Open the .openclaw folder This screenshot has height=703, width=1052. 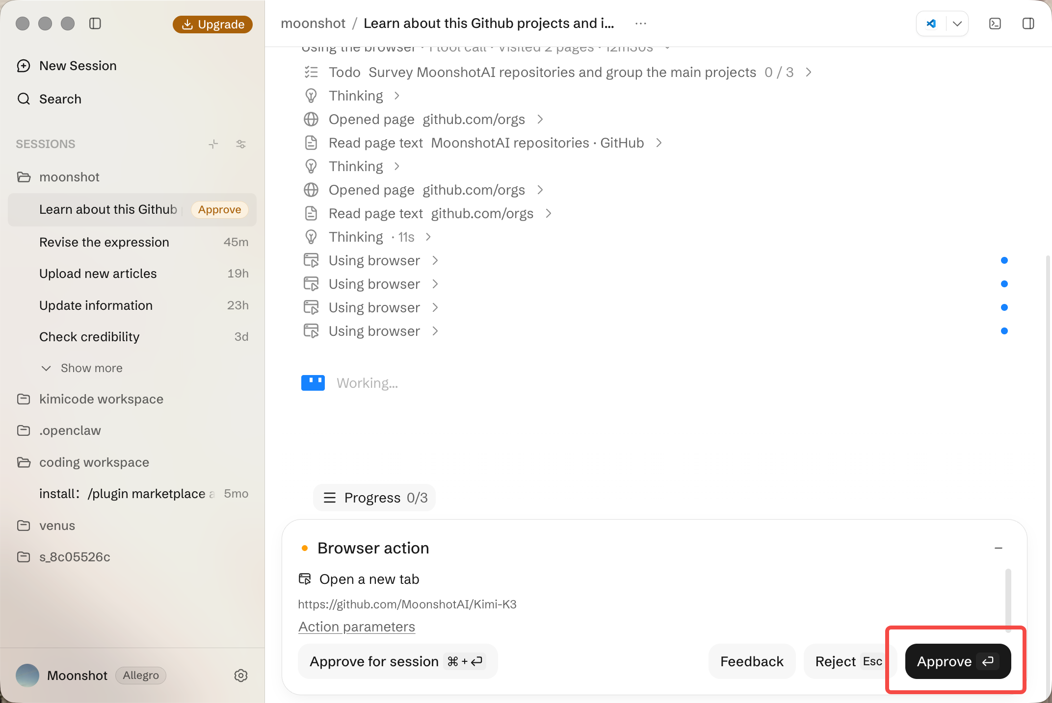coord(58,430)
